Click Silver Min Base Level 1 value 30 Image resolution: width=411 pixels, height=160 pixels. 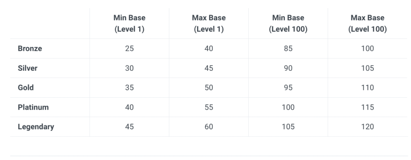coord(129,68)
